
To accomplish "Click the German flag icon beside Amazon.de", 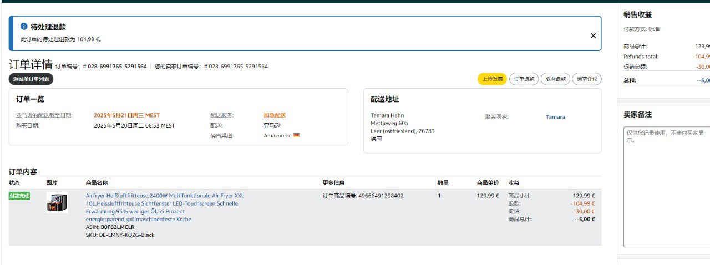I will (x=296, y=135).
